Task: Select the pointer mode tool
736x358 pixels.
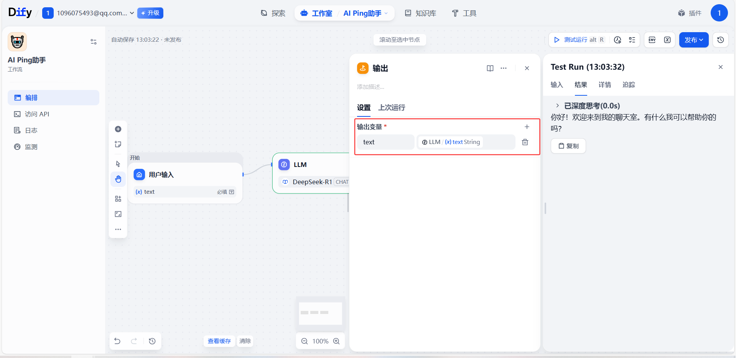Action: (118, 164)
